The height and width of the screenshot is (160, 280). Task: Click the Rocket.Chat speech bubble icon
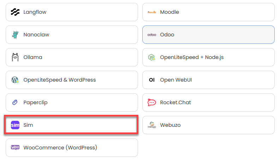coord(152,102)
